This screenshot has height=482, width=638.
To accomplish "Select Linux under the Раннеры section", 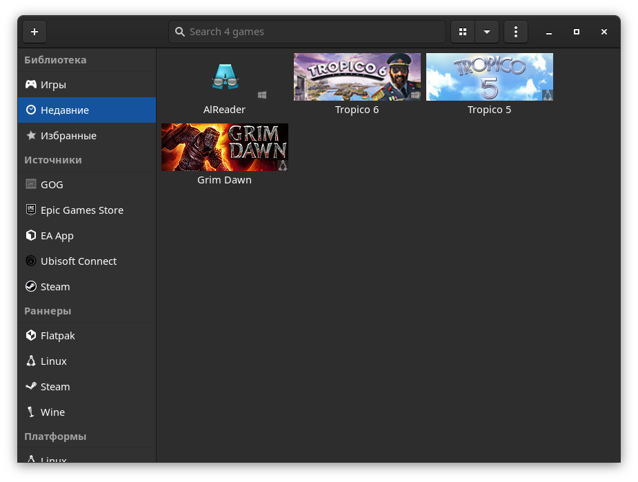I will [x=87, y=361].
